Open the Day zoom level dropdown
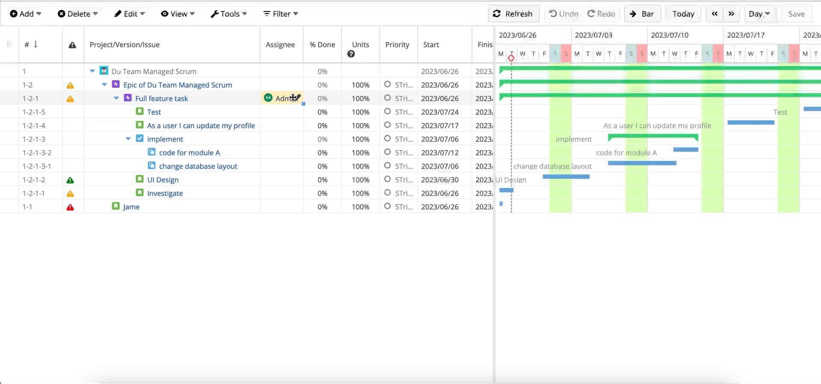 759,14
